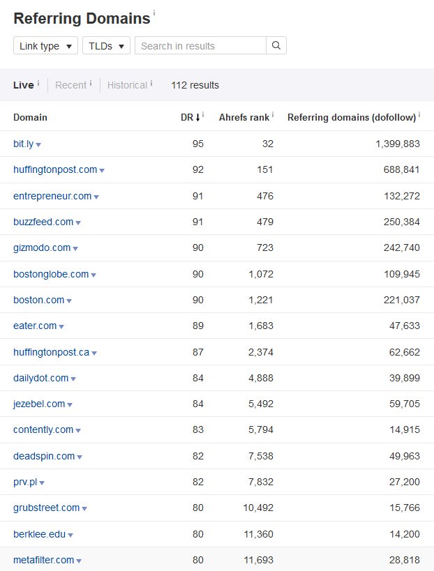Open the deadspin.com domain link

(x=44, y=456)
